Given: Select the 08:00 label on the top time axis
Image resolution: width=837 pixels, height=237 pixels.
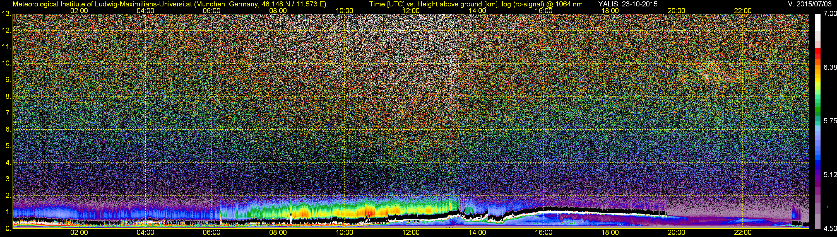Looking at the screenshot, I should (278, 11).
